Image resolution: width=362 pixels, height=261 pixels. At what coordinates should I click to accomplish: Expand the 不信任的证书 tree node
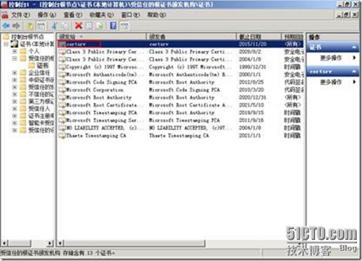coord(14,94)
